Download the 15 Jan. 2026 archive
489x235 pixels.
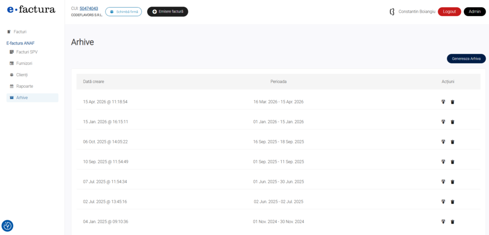point(443,122)
